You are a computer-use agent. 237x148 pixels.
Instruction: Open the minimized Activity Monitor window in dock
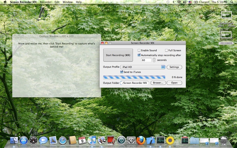185,140
